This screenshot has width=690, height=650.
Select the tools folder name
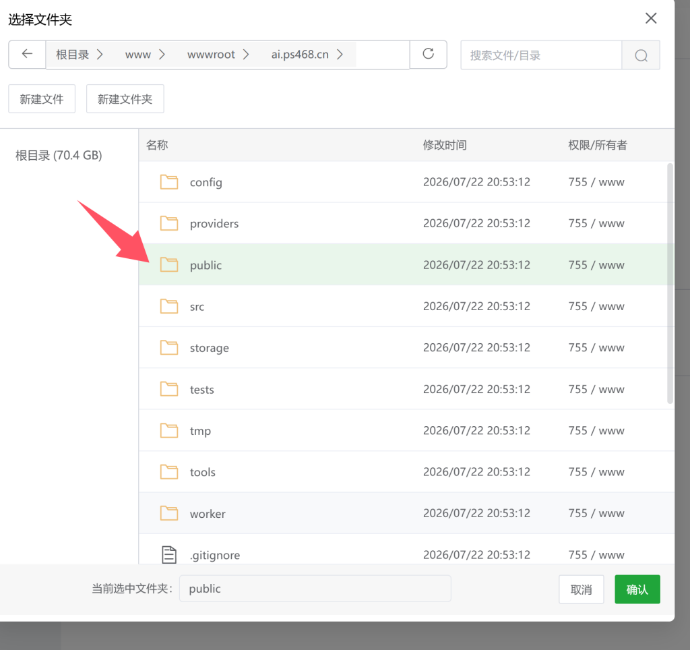click(203, 472)
